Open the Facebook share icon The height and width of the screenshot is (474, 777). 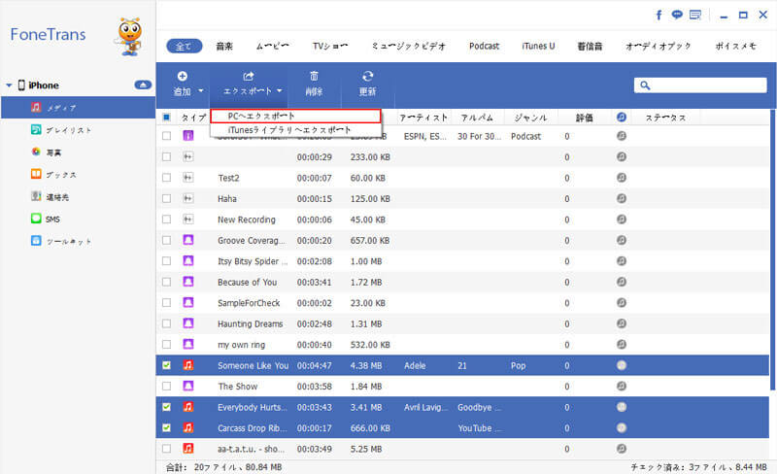click(659, 15)
